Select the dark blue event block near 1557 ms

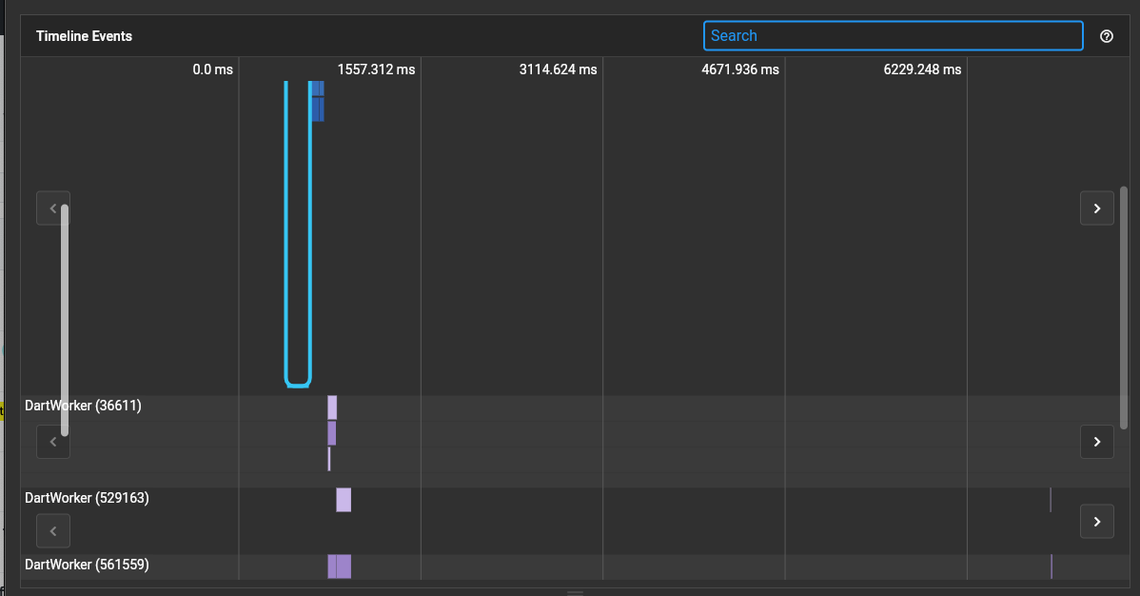(317, 100)
